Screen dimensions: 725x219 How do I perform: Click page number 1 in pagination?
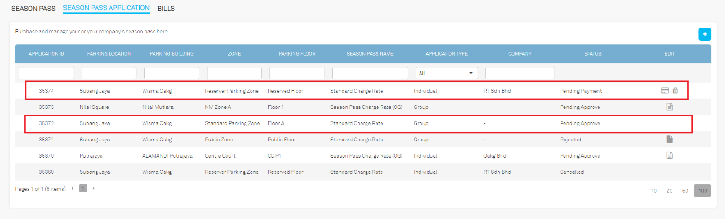[83, 189]
